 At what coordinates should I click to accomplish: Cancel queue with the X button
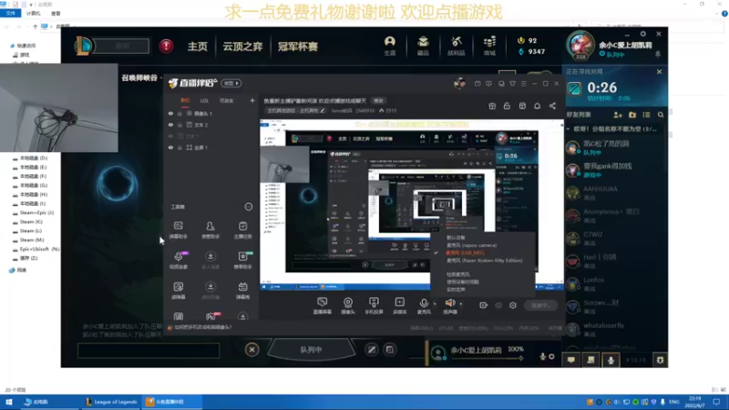pyautogui.click(x=252, y=350)
